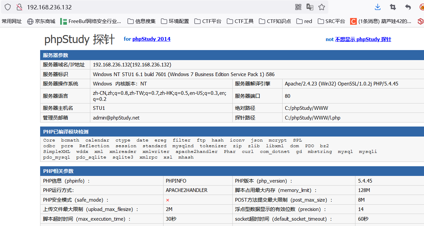Click the shield tracking protection icon
Screen dimensions: 424x226
pos(7,7)
